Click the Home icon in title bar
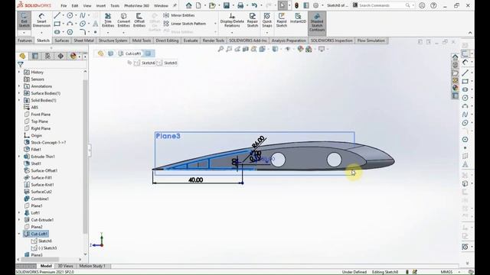This screenshot has height=275, width=490. (x=188, y=5)
